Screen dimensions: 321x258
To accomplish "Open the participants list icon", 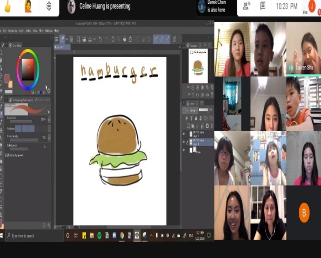I will coord(246,6).
